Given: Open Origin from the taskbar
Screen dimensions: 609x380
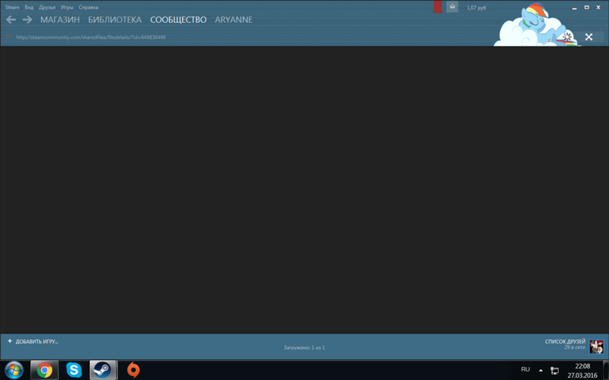Looking at the screenshot, I should pyautogui.click(x=133, y=370).
